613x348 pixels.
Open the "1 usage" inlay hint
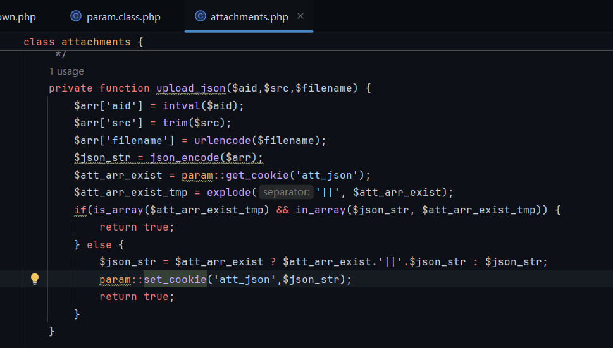click(66, 71)
